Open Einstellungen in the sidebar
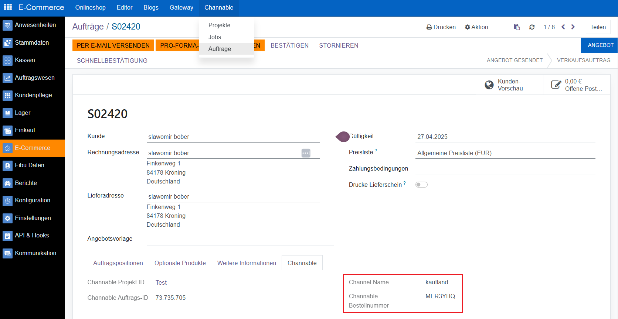Screen dimensions: 618x319 tap(33, 218)
